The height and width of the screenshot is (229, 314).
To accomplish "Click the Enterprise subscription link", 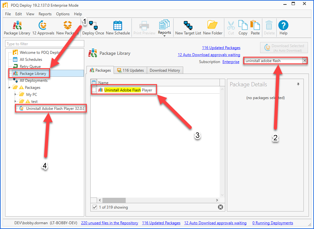I will (x=231, y=62).
